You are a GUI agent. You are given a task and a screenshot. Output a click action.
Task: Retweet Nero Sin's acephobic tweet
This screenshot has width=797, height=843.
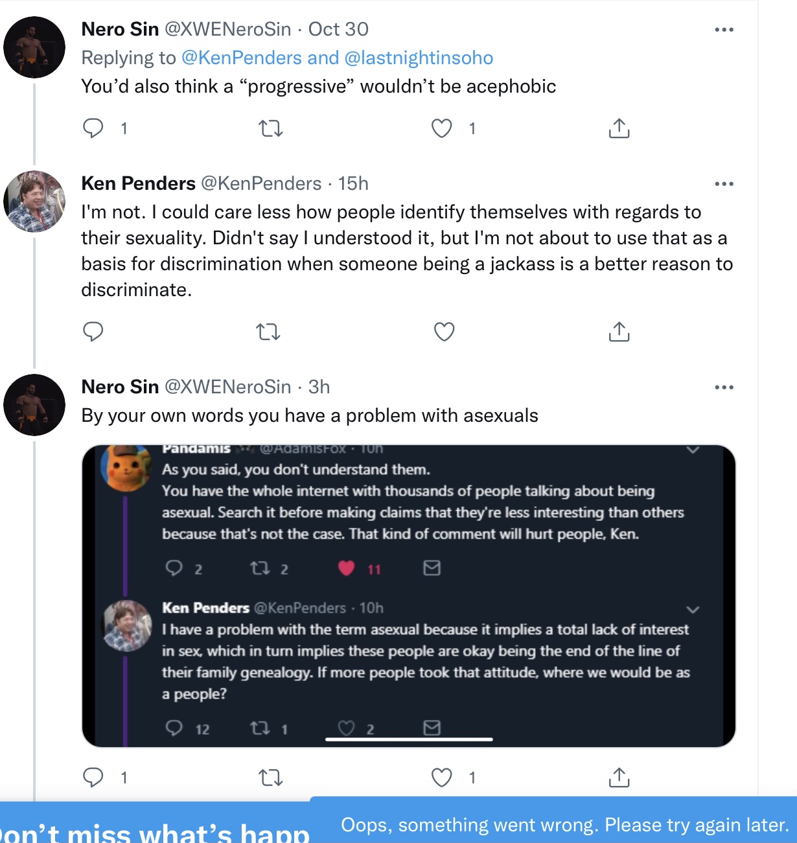point(270,128)
